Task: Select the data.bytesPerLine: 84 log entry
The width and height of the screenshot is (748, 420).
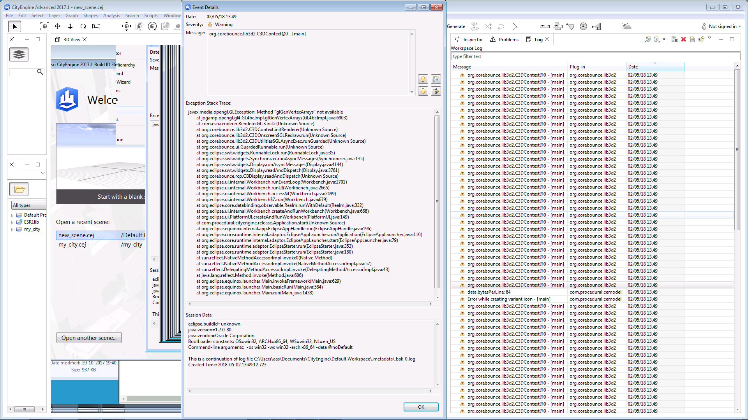Action: 489,292
